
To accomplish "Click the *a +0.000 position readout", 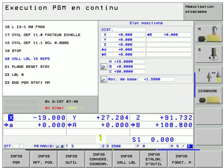I will pos(34,125).
